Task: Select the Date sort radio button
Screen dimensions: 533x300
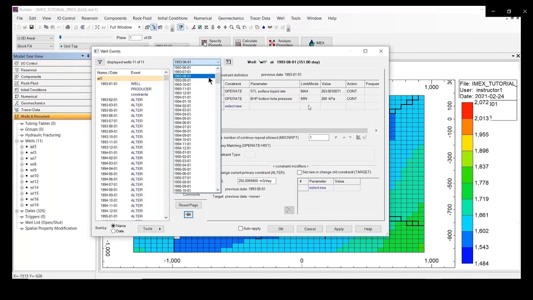Action: tap(113, 231)
